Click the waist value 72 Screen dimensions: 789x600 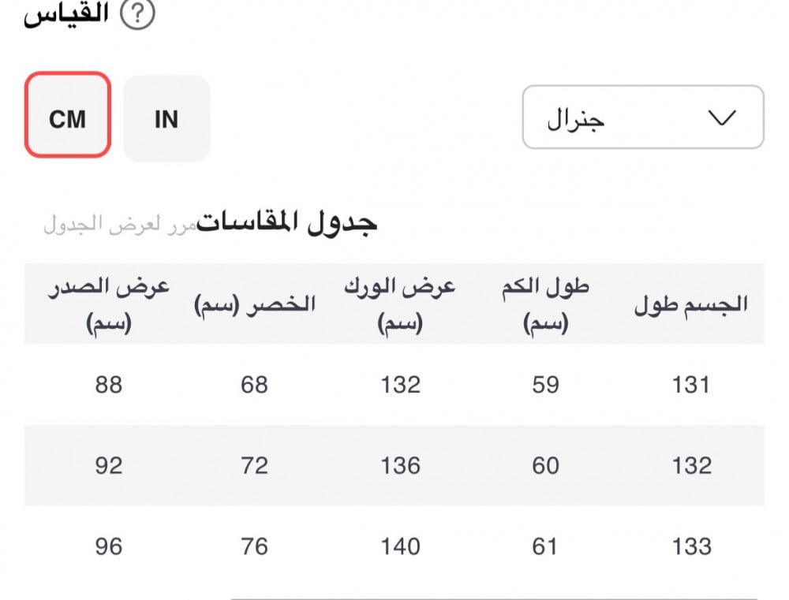coord(255,465)
